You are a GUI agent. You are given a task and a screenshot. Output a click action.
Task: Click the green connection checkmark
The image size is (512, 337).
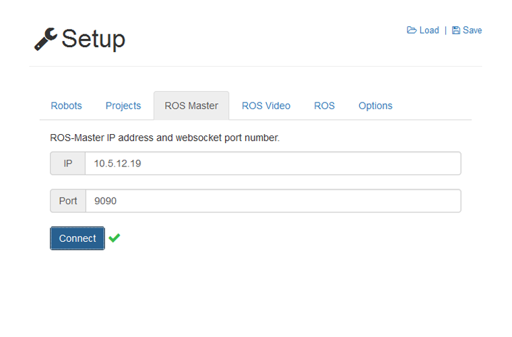115,238
